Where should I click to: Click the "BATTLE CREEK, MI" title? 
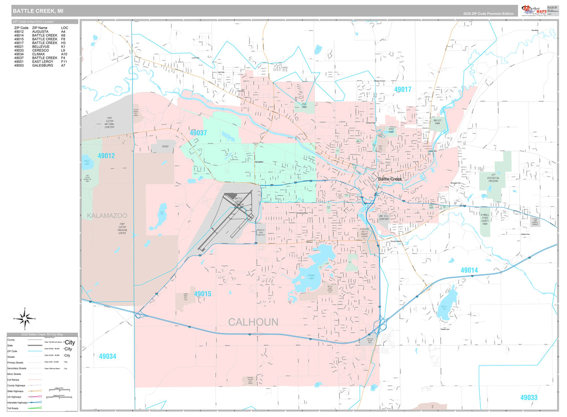tap(38, 11)
